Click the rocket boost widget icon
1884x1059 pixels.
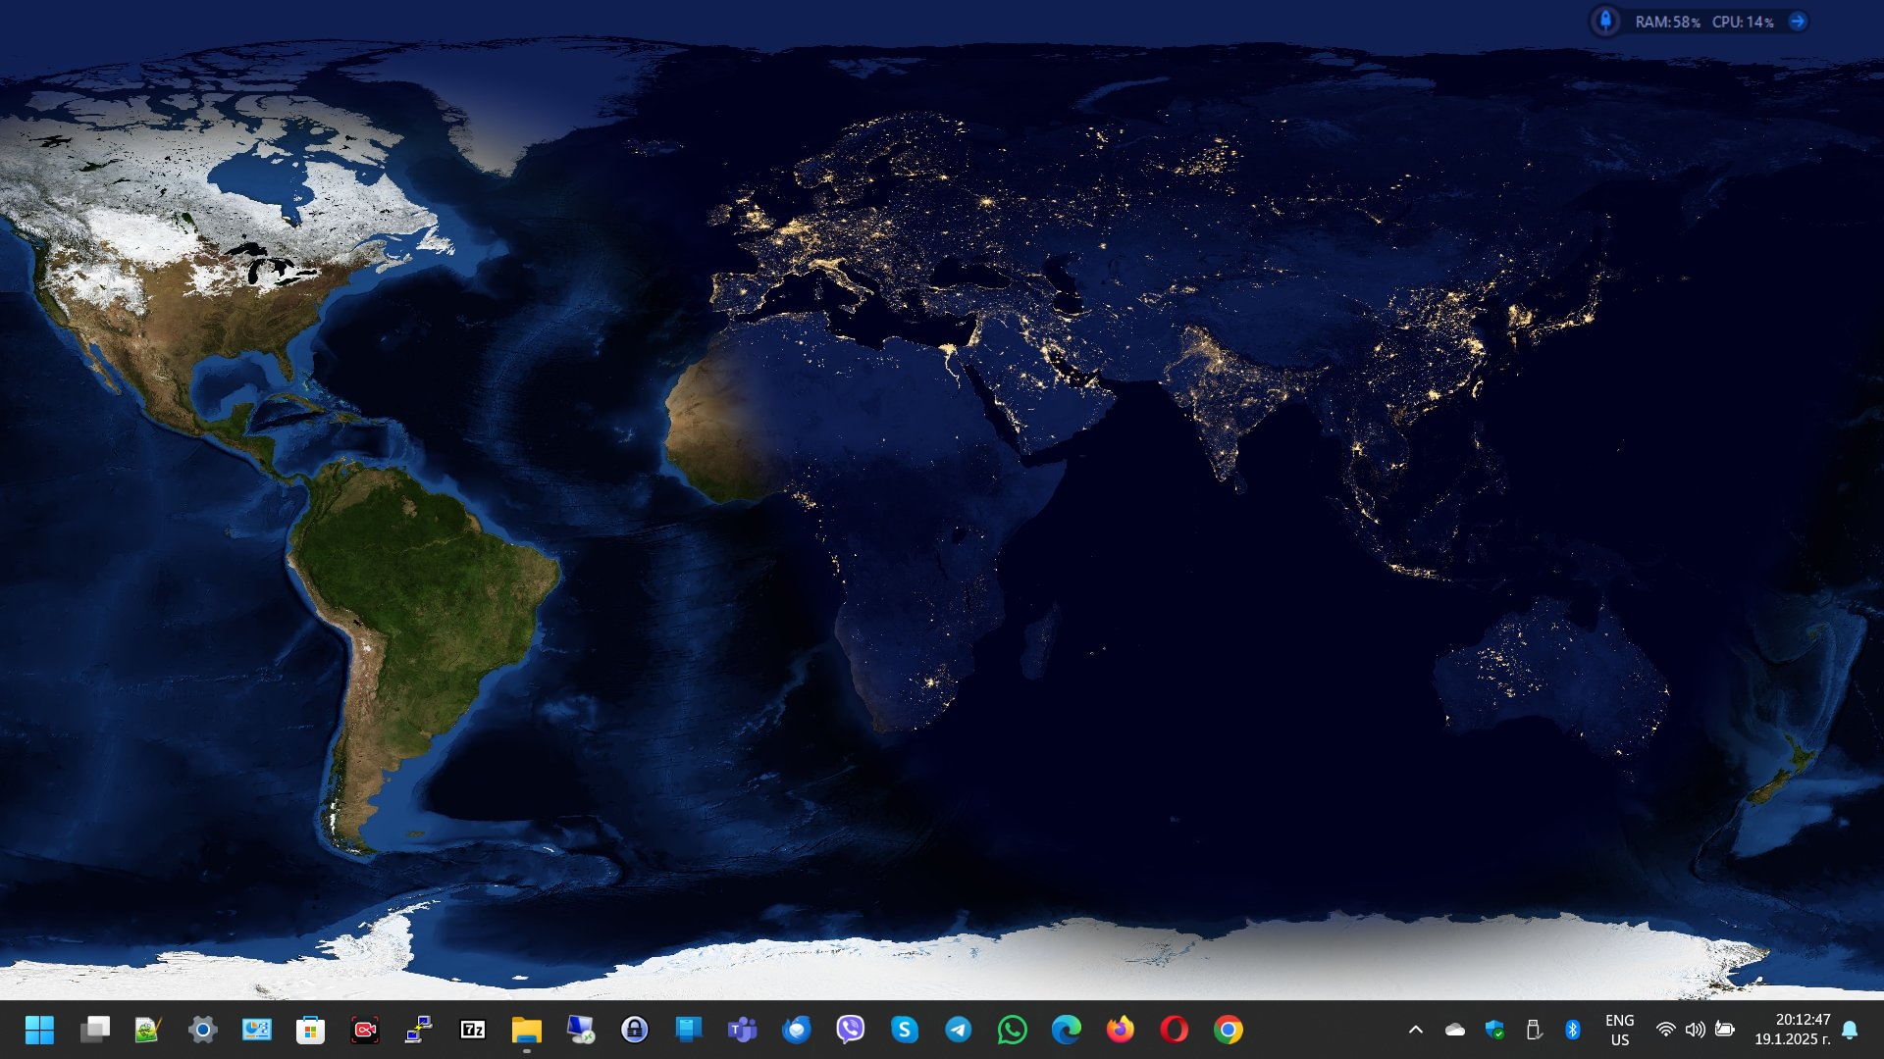pyautogui.click(x=1605, y=21)
